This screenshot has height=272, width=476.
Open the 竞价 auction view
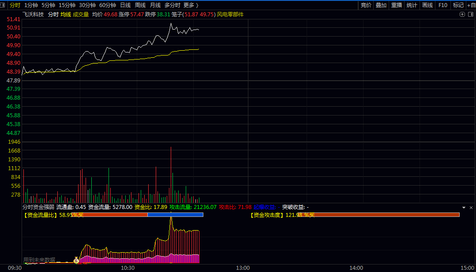pos(366,5)
